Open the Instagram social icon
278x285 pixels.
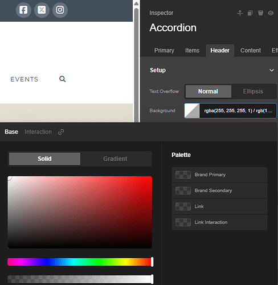click(x=60, y=10)
